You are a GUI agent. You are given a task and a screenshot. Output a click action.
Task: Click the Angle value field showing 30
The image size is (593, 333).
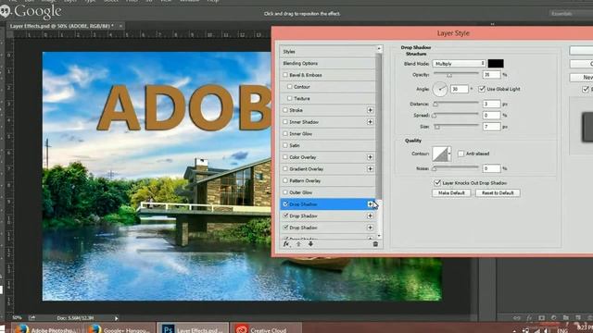460,89
